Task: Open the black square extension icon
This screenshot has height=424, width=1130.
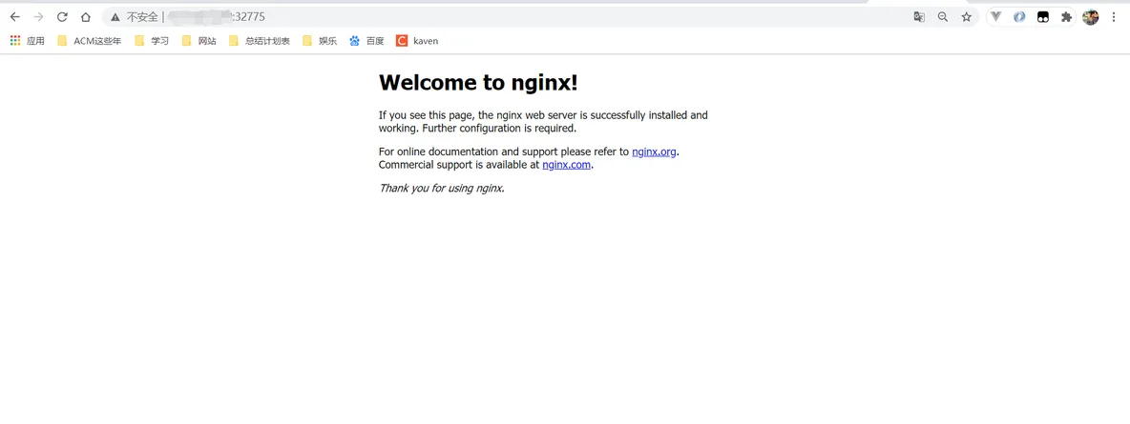Action: coord(1043,17)
